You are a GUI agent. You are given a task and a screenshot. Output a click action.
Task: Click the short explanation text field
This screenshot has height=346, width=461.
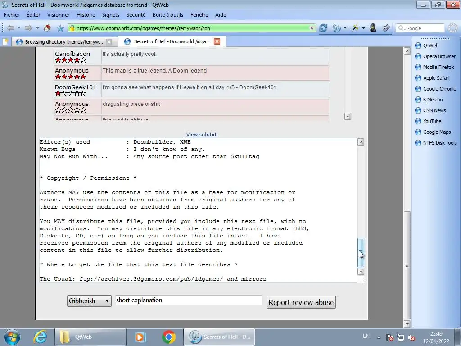point(189,300)
